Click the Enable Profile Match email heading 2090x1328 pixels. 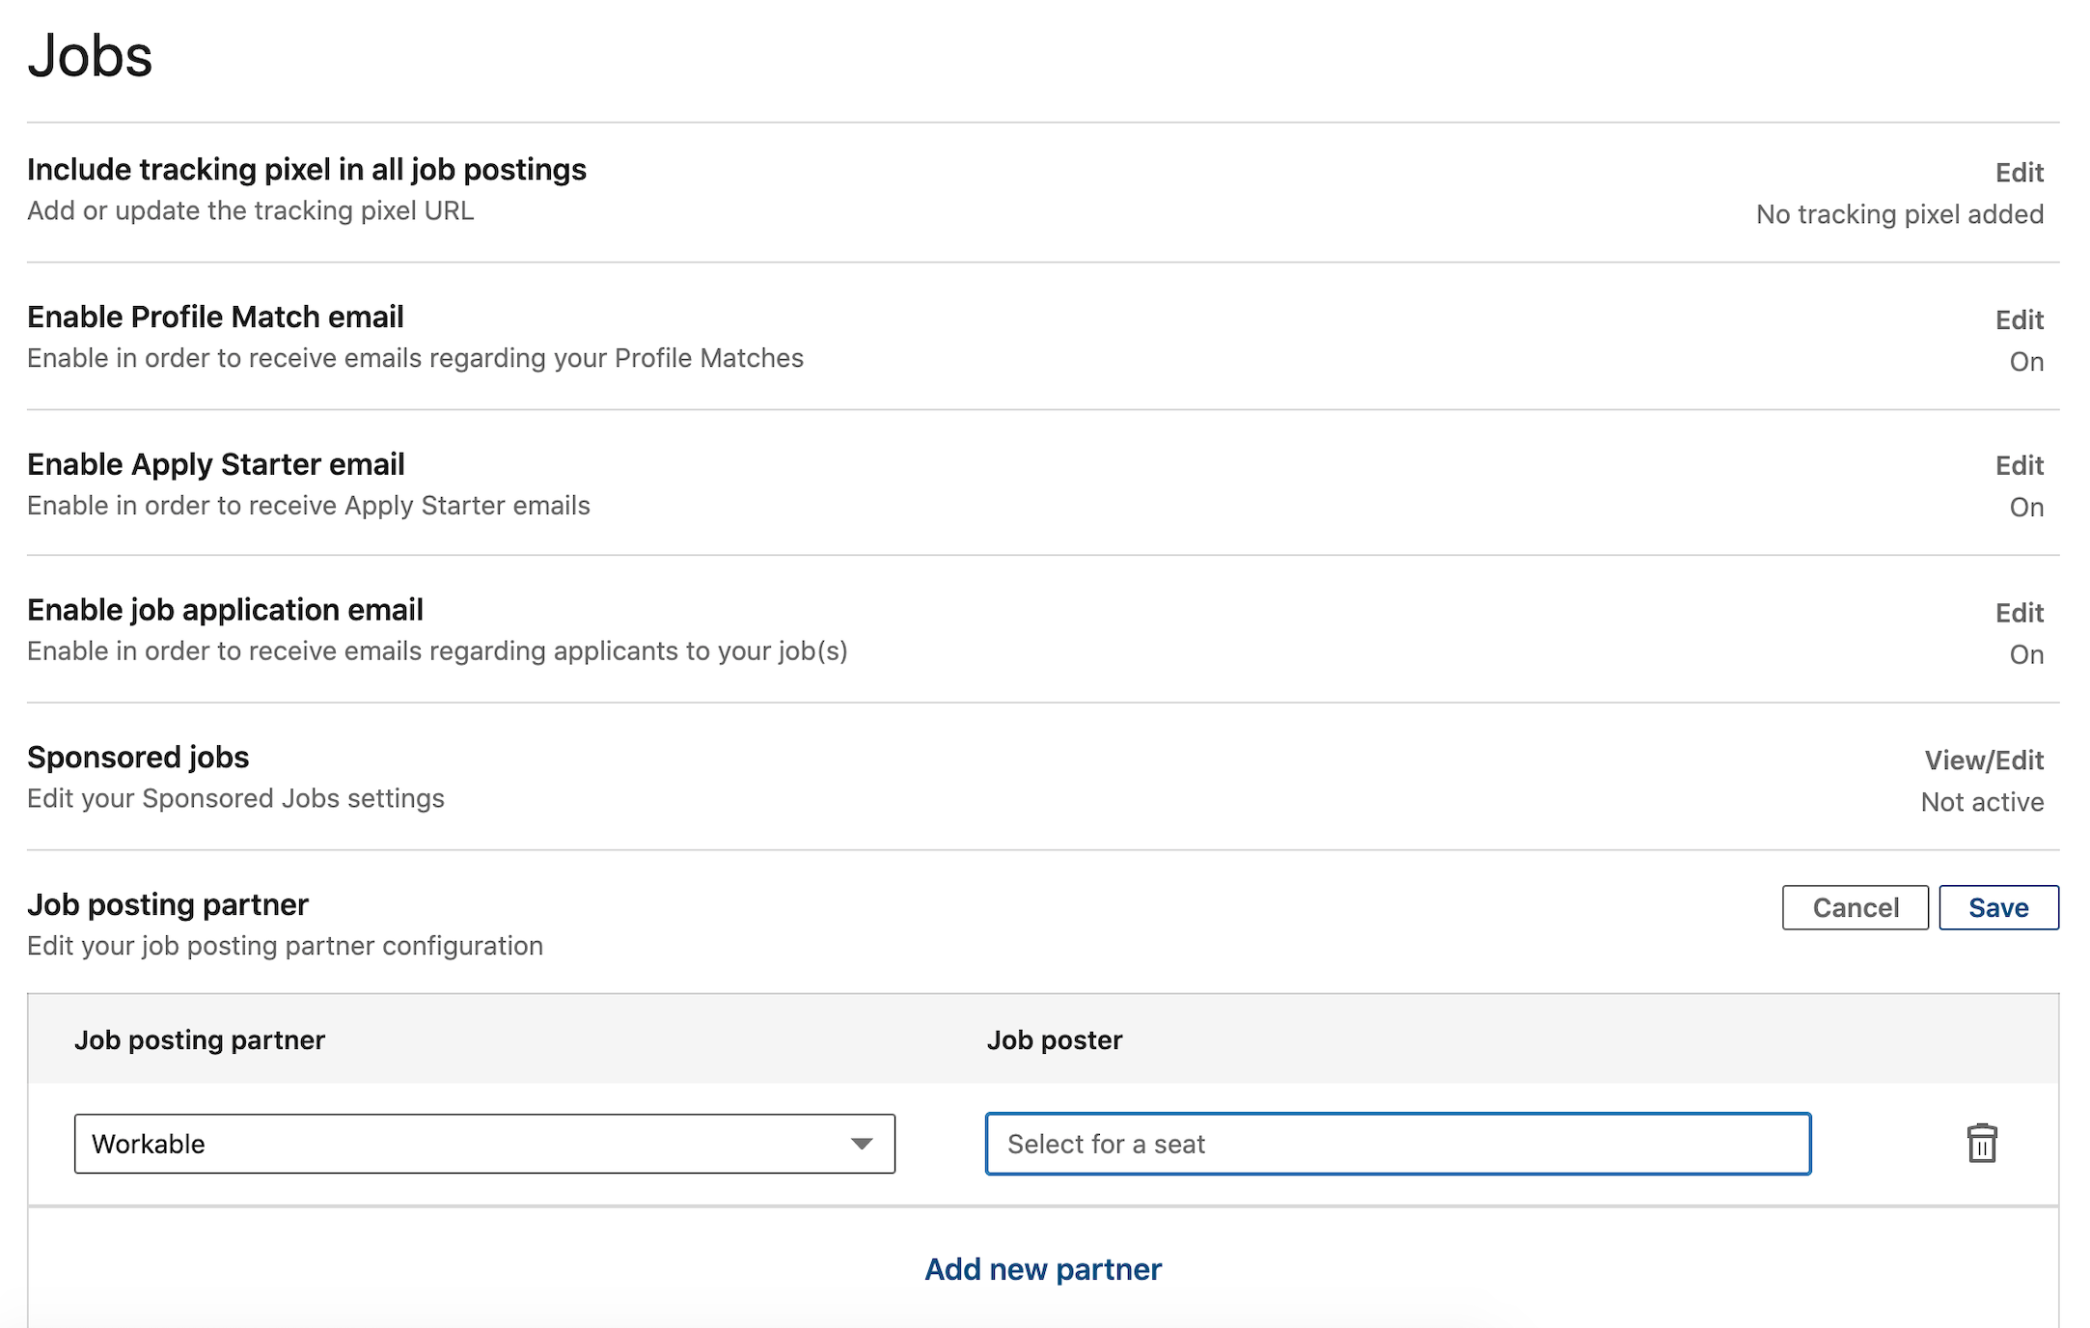(x=215, y=318)
